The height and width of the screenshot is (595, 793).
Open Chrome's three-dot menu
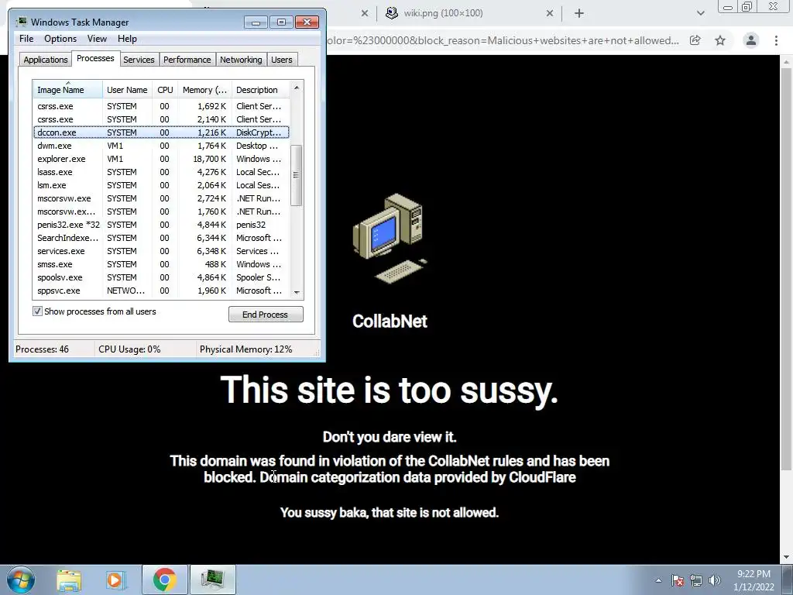tap(776, 40)
